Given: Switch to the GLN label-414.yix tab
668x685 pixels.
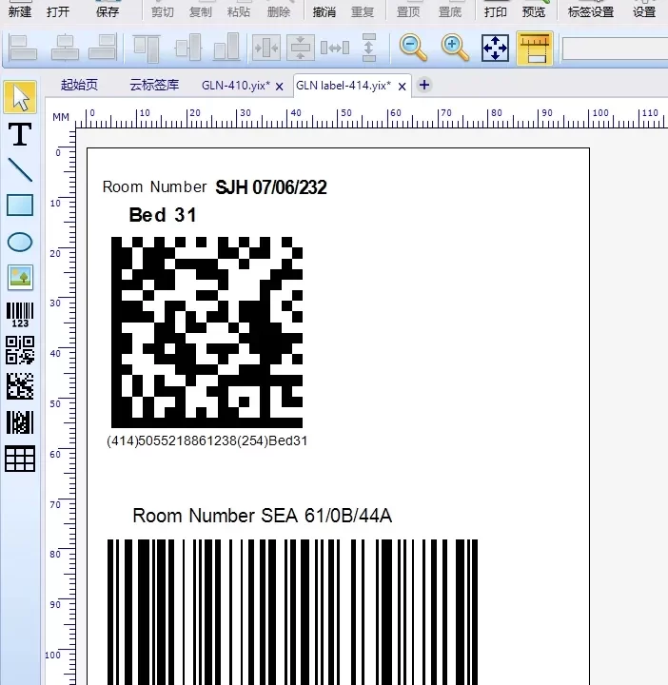Looking at the screenshot, I should 344,86.
